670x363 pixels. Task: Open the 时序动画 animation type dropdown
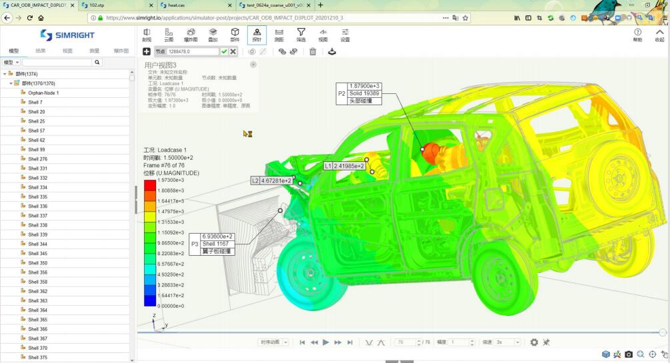[273, 342]
